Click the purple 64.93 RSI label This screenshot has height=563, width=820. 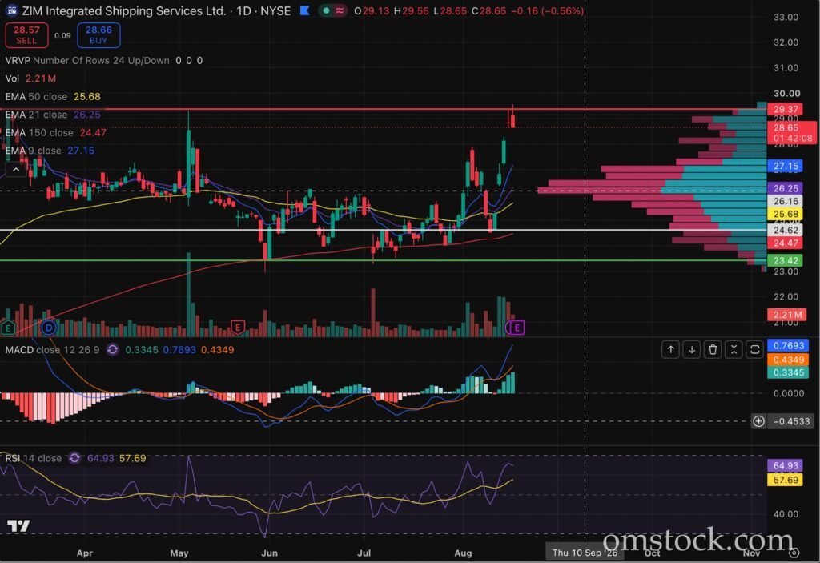(786, 465)
